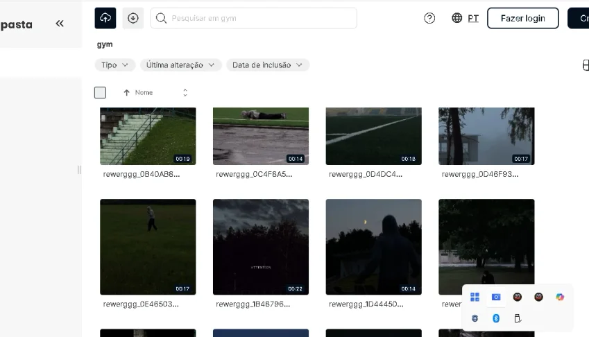The image size is (589, 337).
Task: Open the field line video rewerggg_0D4DC4
Action: point(373,136)
